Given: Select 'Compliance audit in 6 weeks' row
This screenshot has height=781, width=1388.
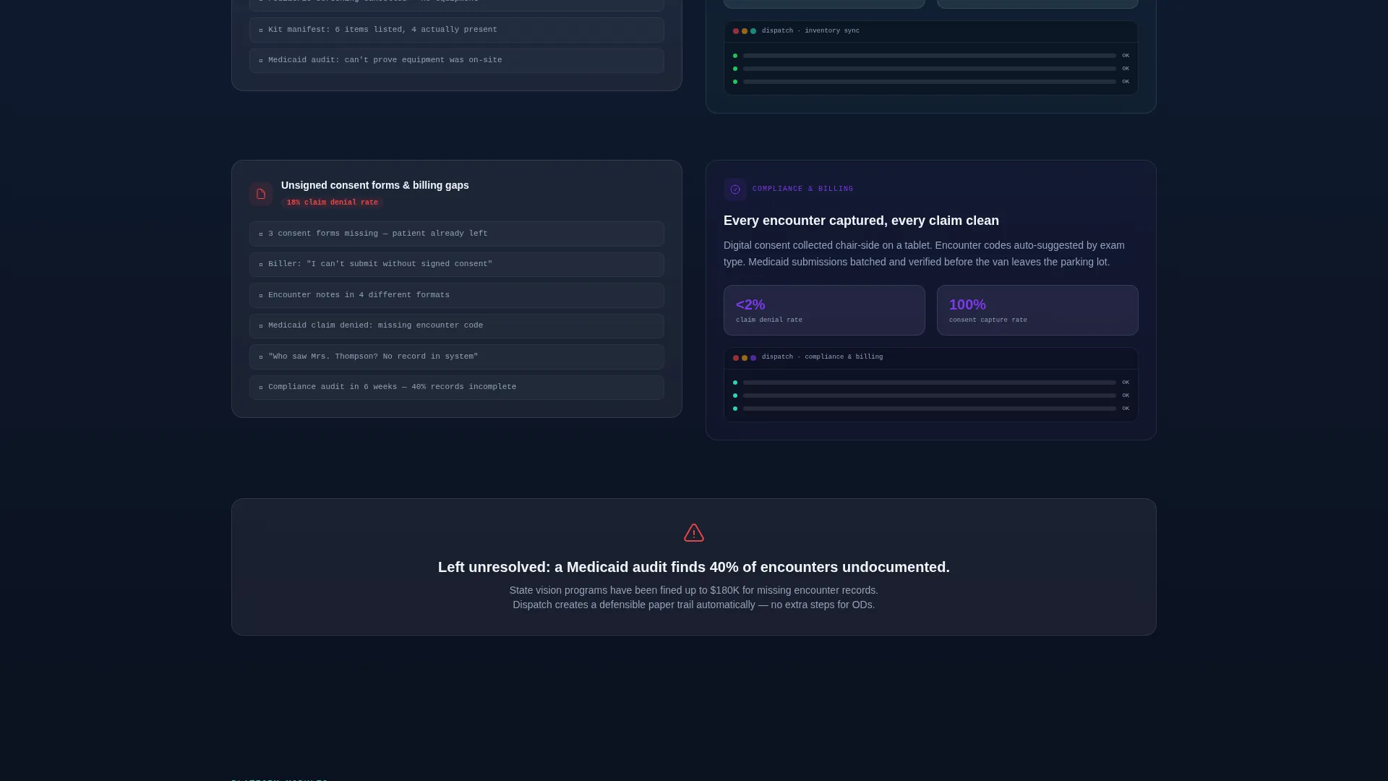Looking at the screenshot, I should pos(457,388).
